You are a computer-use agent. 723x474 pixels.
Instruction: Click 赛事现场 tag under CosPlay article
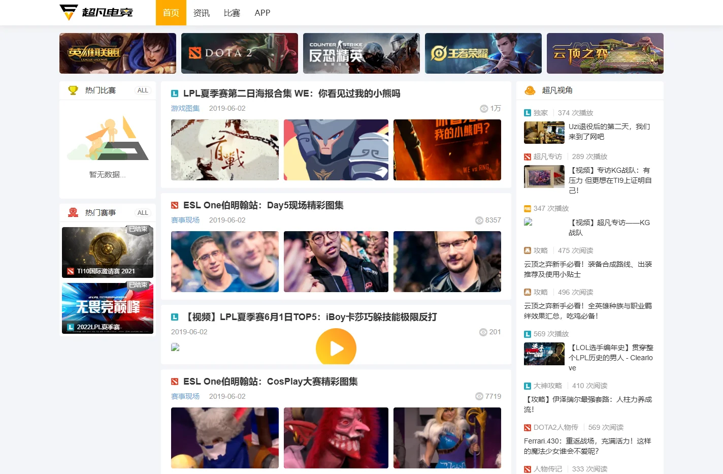coord(185,396)
